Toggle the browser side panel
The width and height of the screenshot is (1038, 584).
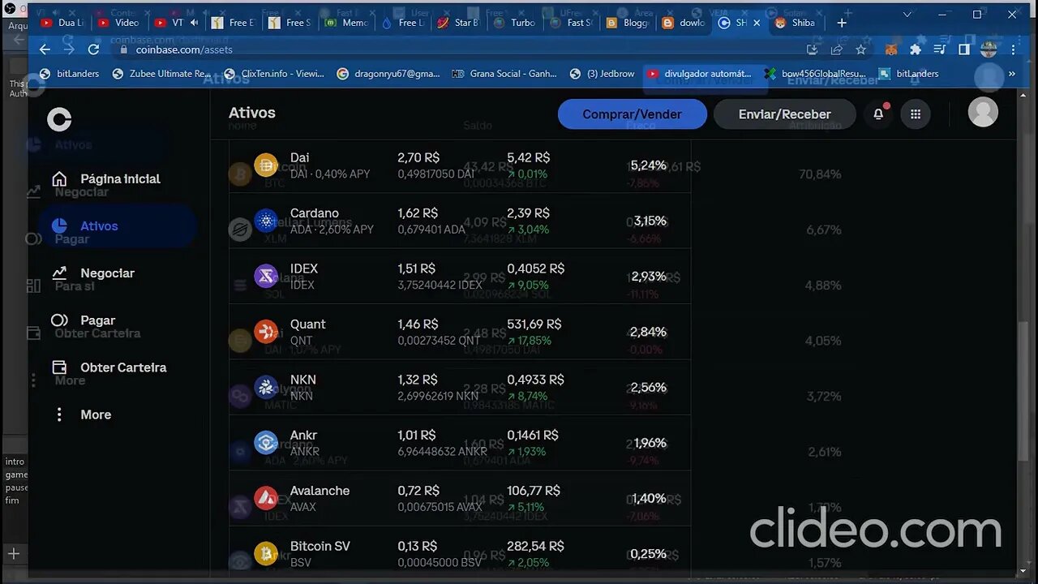point(964,49)
